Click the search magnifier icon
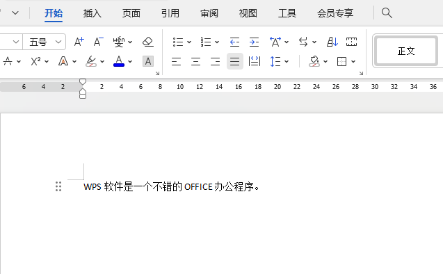443x274 pixels. click(387, 13)
